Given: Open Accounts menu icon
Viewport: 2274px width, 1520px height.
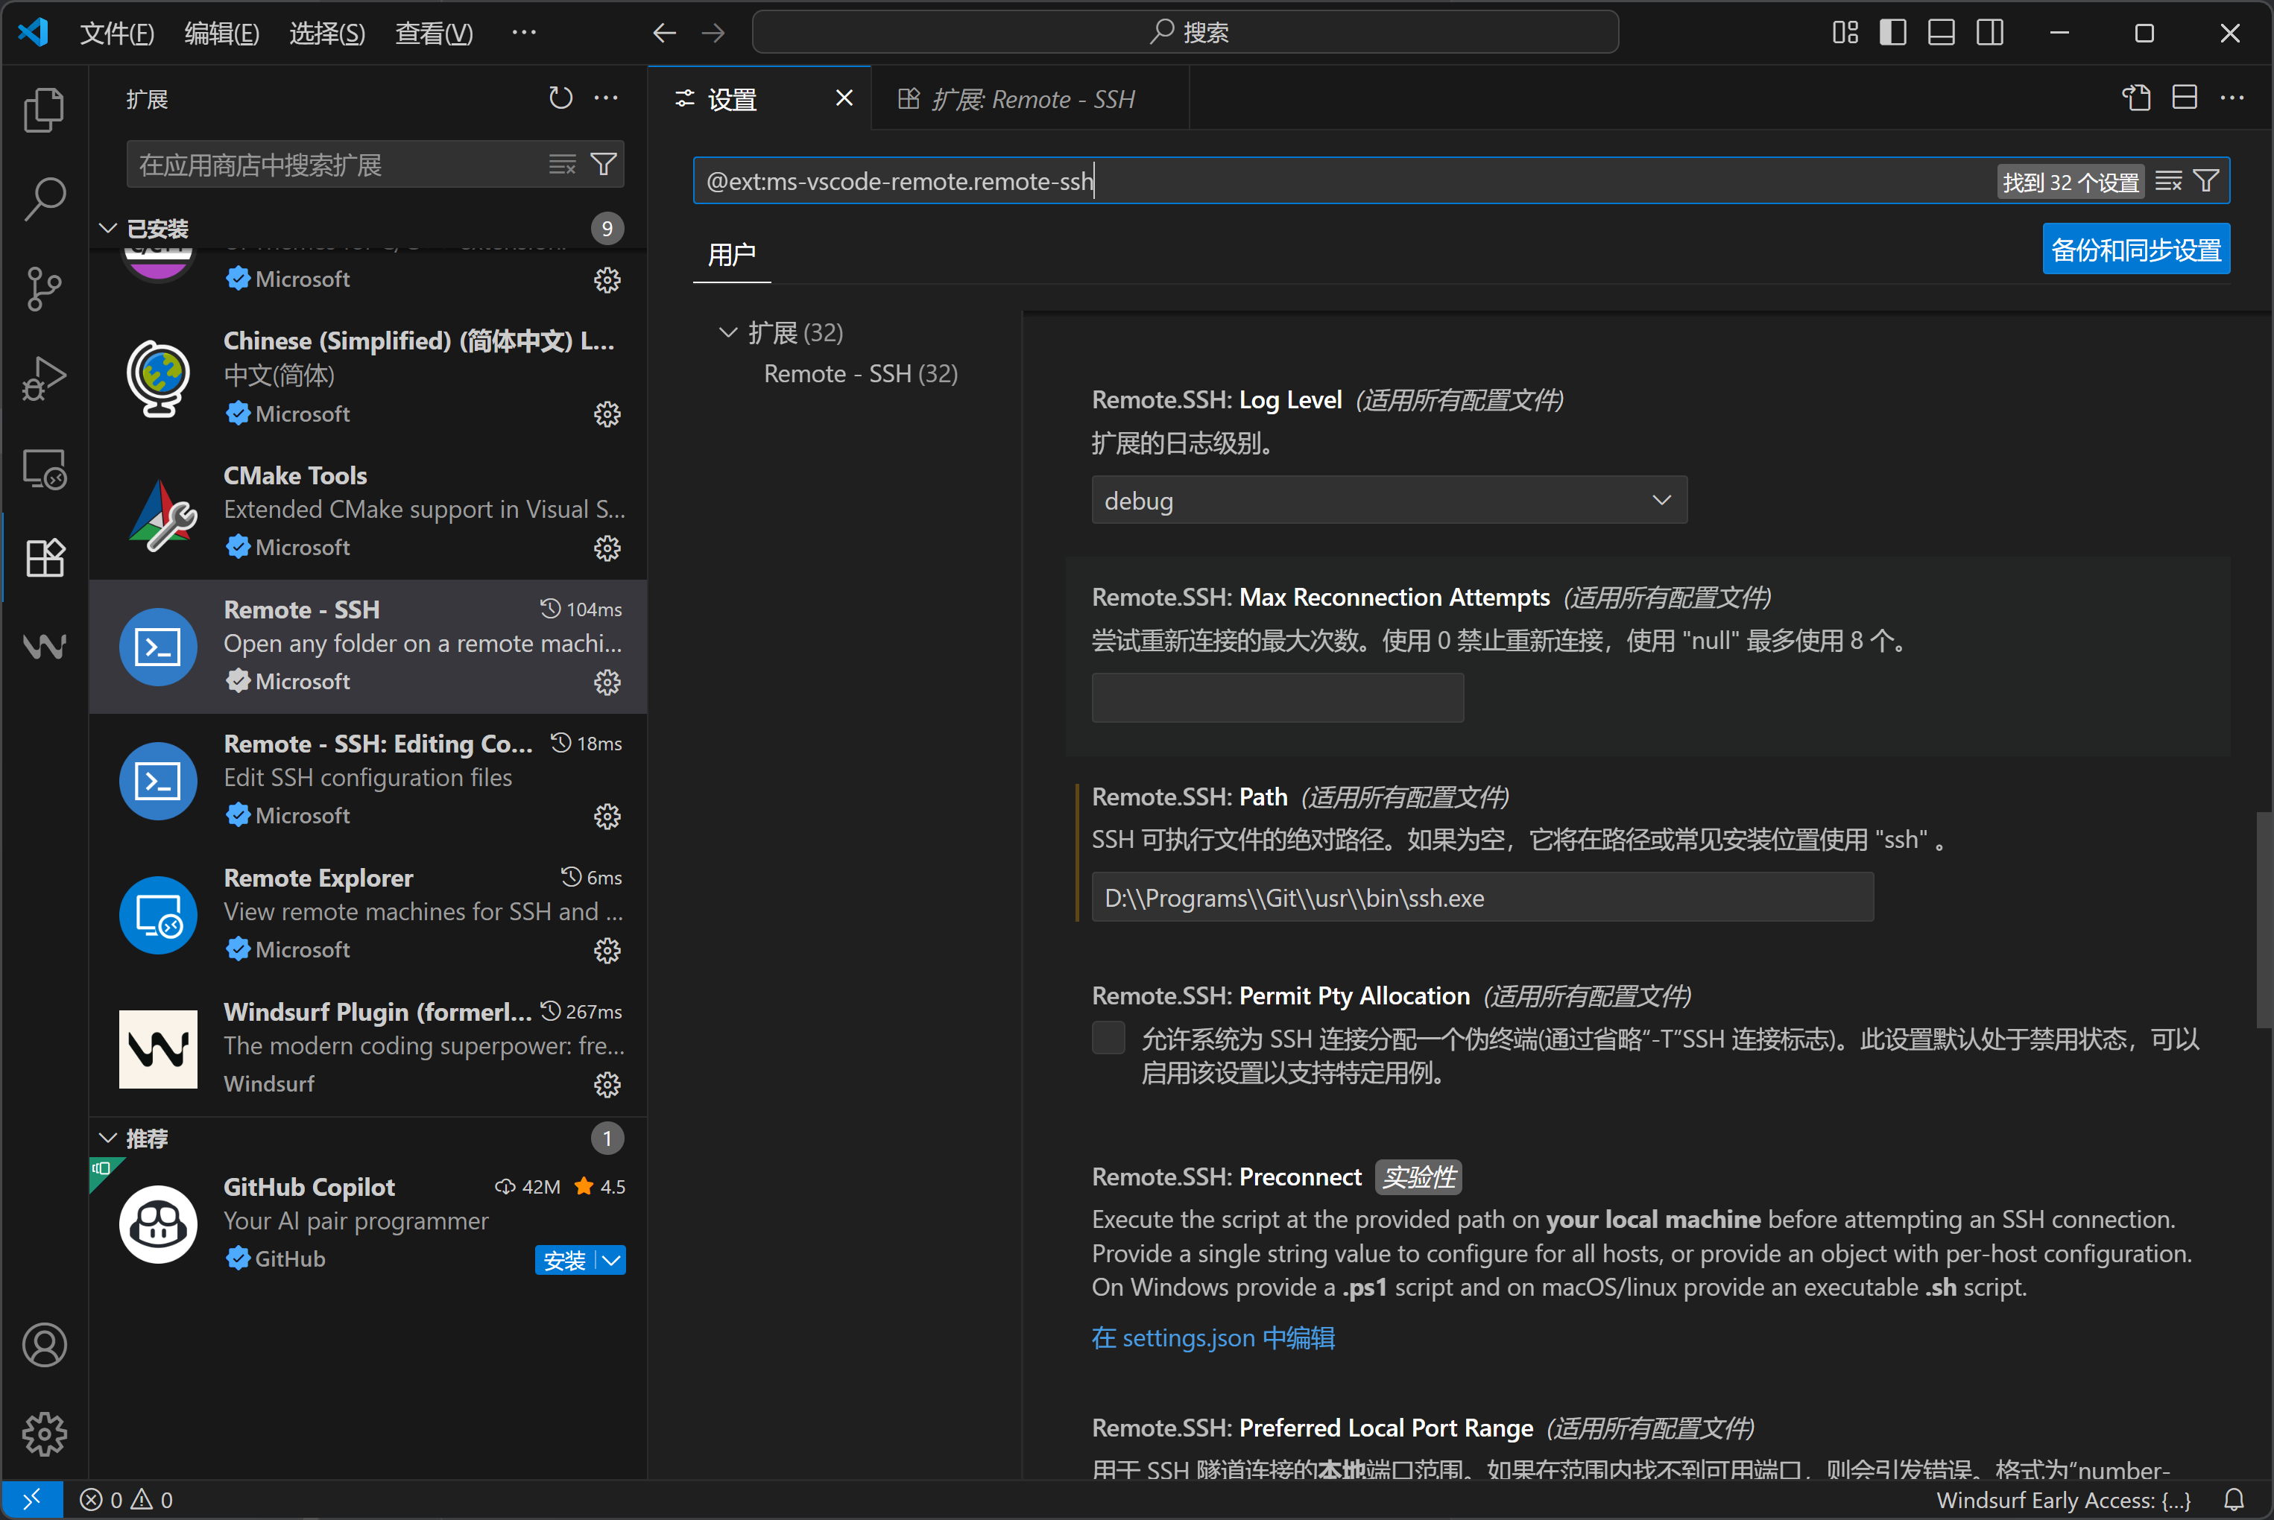Looking at the screenshot, I should pos(44,1345).
